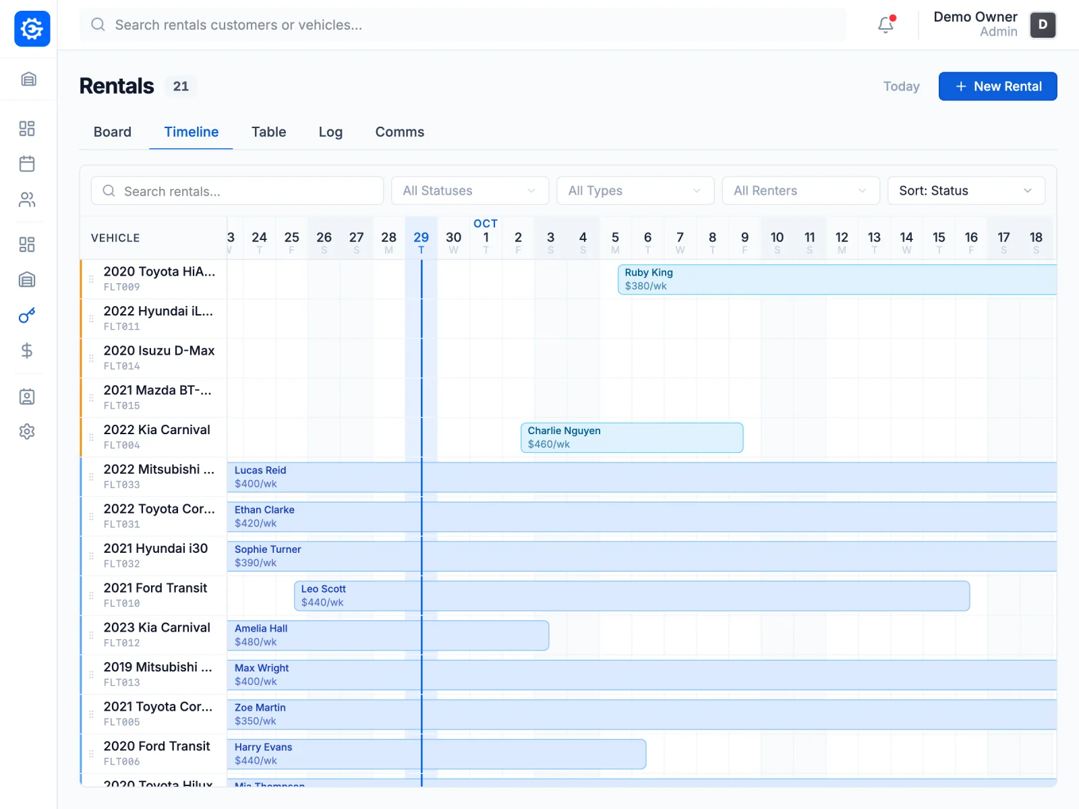
Task: Open Zoe Martin rental bar
Action: (x=642, y=715)
